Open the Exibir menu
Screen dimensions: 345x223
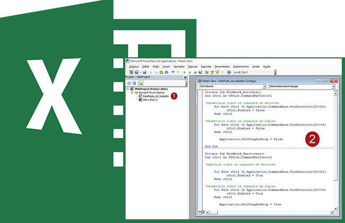tap(156, 66)
